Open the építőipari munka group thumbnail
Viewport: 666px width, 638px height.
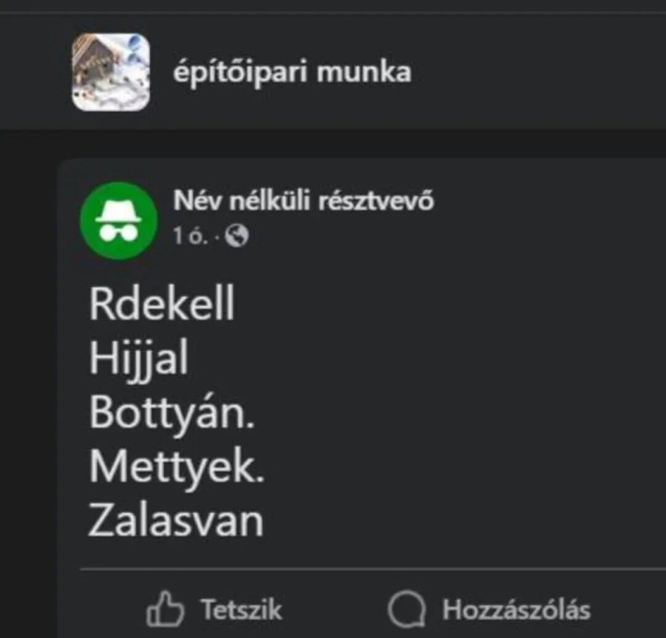[111, 72]
